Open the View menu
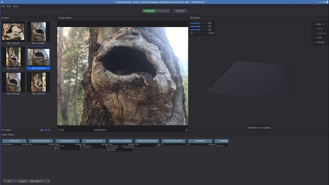Image resolution: width=329 pixels, height=185 pixels. pyautogui.click(x=15, y=6)
